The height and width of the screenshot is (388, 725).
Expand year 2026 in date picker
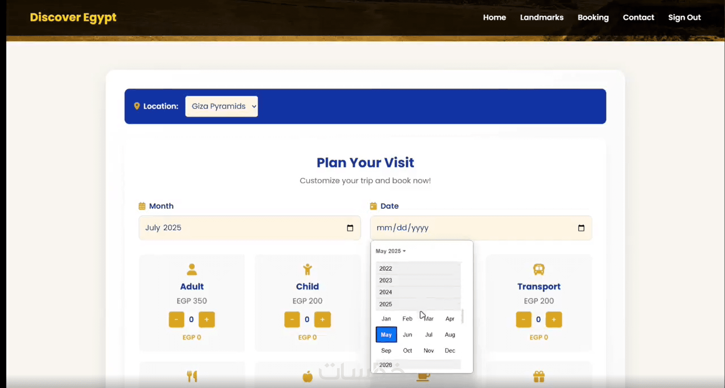pyautogui.click(x=418, y=365)
